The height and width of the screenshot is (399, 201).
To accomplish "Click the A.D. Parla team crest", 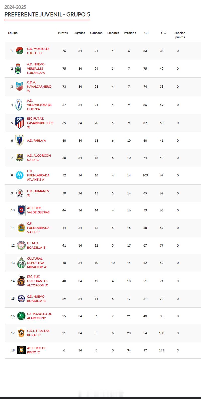I will 20,140.
